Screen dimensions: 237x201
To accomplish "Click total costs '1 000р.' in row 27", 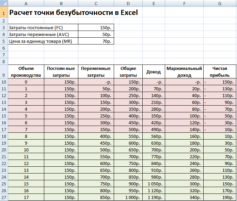I will point(128,197).
